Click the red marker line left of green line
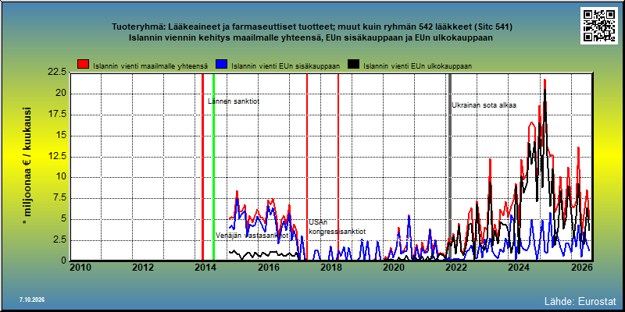The width and height of the screenshot is (625, 312). click(x=202, y=167)
